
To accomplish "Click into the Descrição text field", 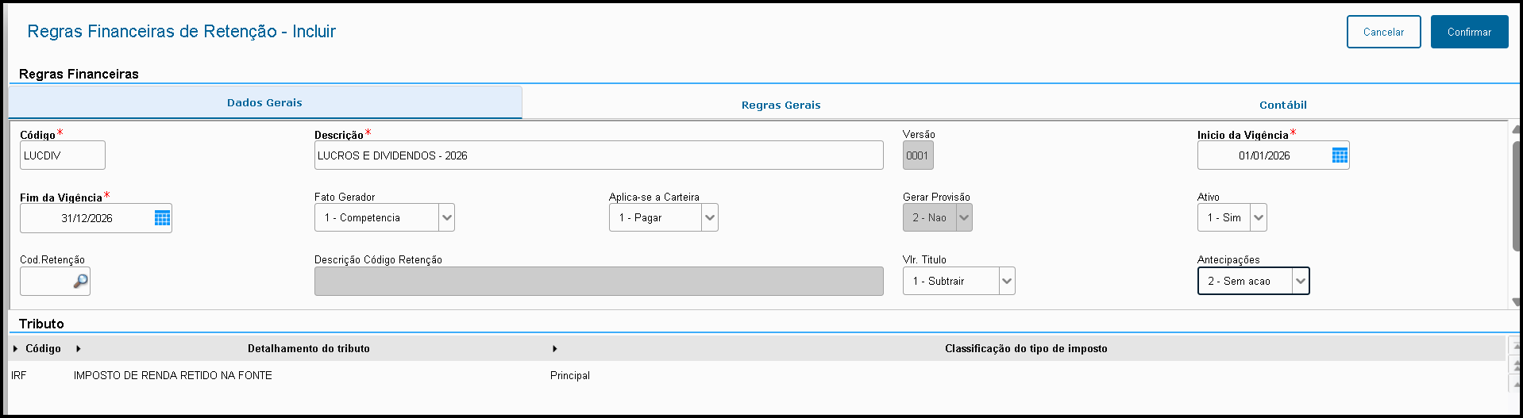I will click(x=598, y=155).
